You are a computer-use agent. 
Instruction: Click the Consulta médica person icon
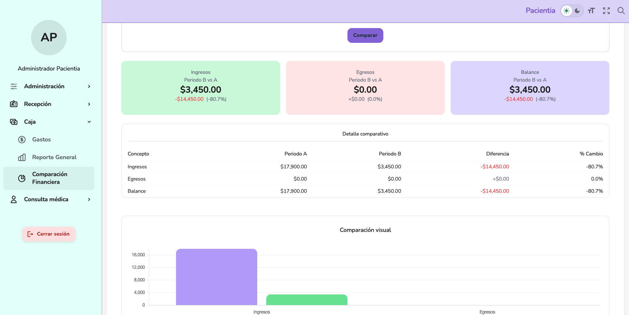tap(14, 199)
